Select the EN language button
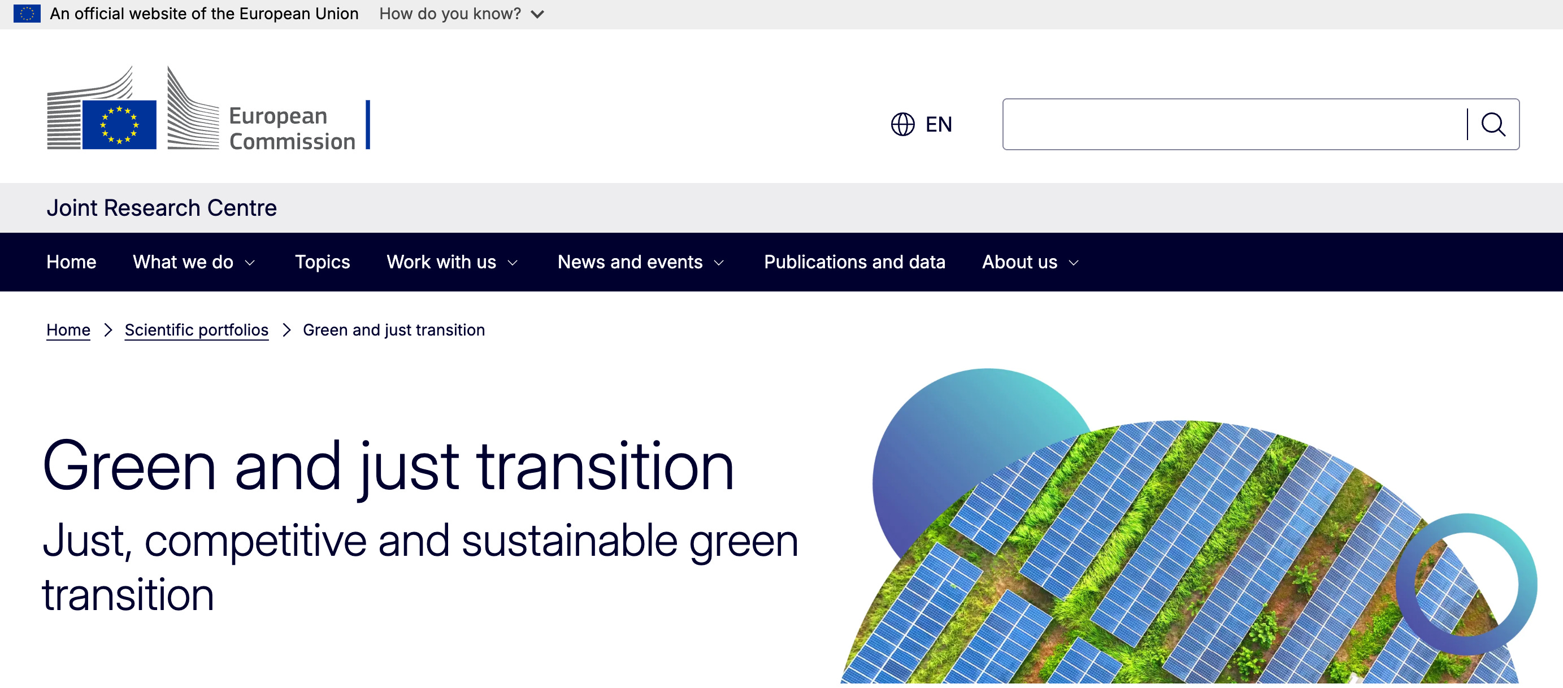The height and width of the screenshot is (688, 1563). tap(938, 124)
